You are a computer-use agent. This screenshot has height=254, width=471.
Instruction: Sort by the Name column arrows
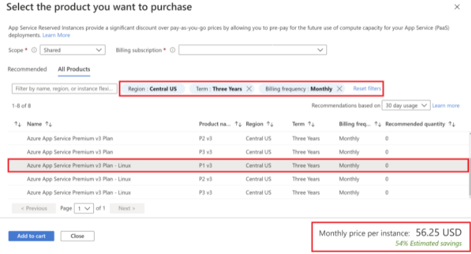49,124
